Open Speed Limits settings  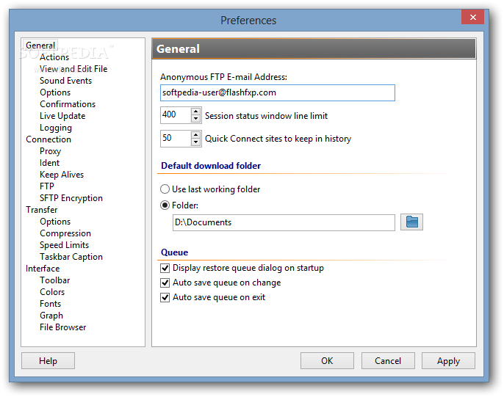(65, 245)
